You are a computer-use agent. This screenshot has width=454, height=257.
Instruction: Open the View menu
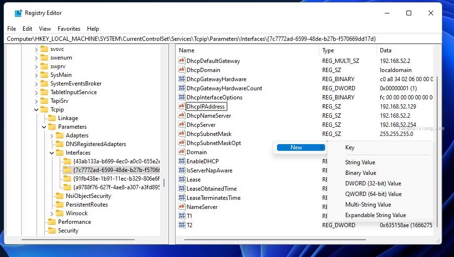pos(45,29)
